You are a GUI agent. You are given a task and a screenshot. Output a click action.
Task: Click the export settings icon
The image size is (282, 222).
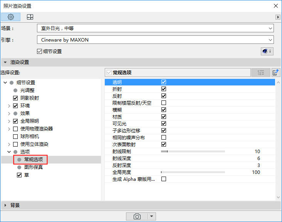coord(275,73)
